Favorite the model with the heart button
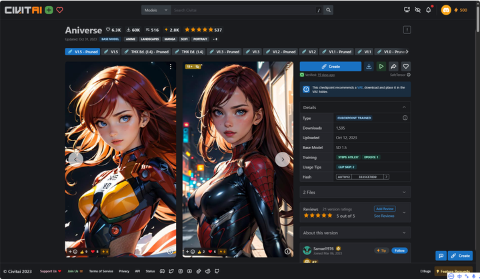 [x=405, y=67]
